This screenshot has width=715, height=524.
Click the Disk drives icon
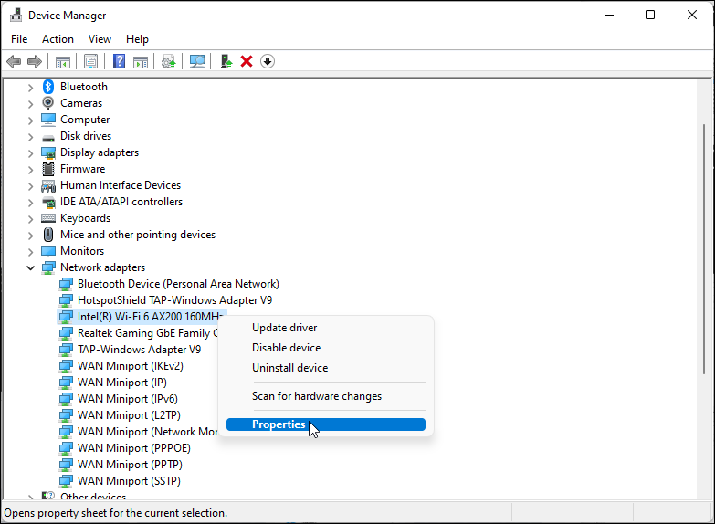pyautogui.click(x=48, y=137)
